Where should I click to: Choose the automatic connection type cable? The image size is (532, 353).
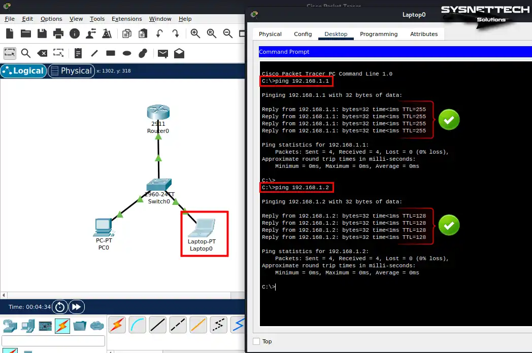[117, 325]
